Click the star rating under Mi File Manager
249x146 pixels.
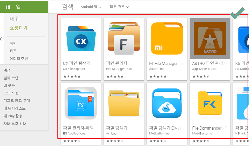click(x=158, y=76)
